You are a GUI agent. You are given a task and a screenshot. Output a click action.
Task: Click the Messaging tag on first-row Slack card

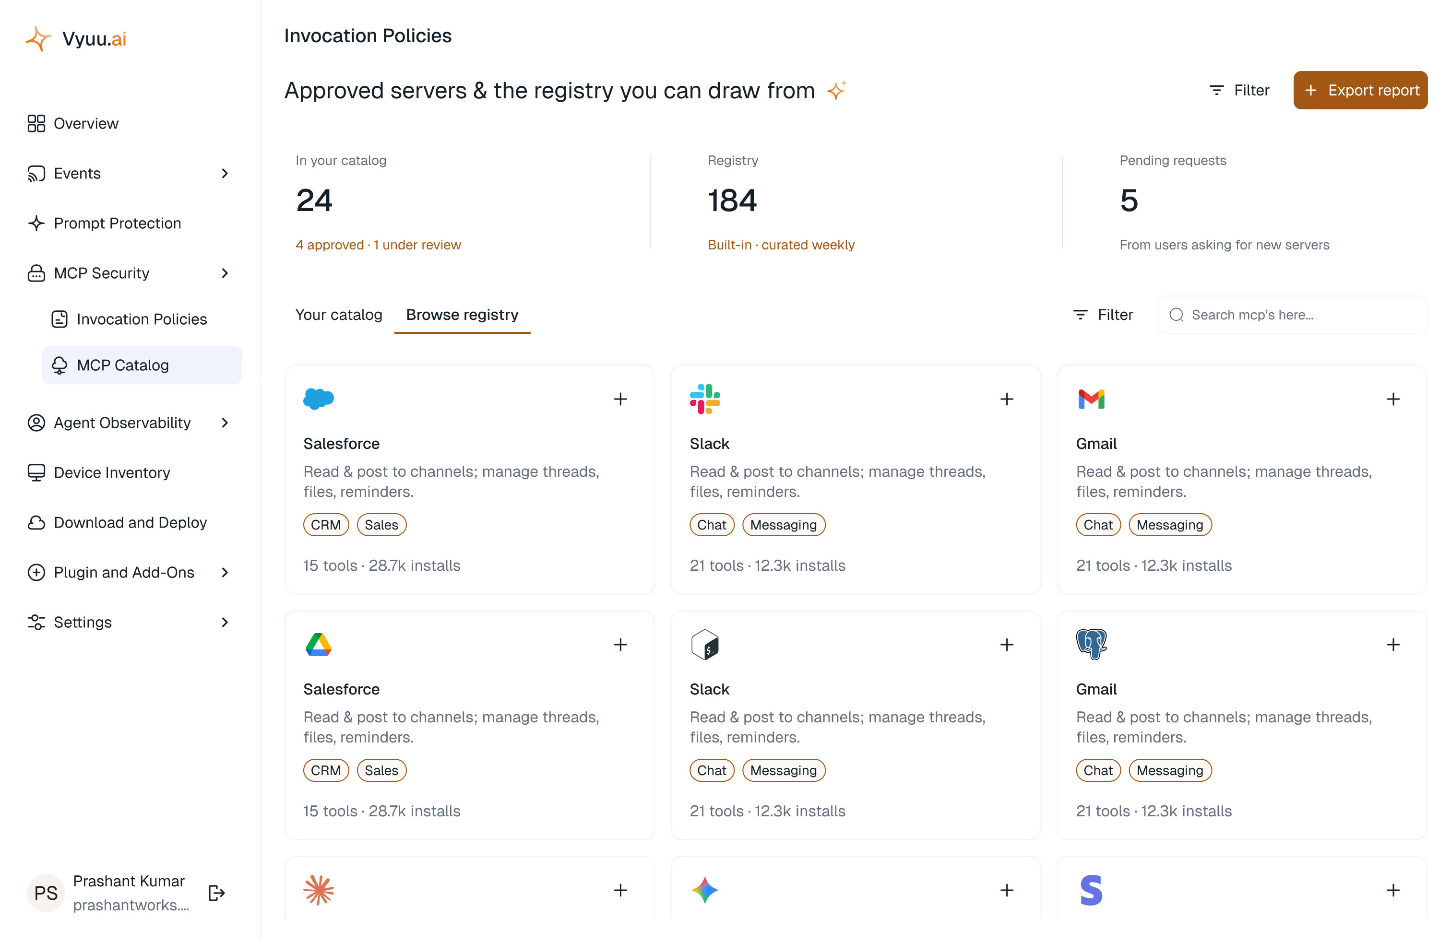(x=784, y=525)
